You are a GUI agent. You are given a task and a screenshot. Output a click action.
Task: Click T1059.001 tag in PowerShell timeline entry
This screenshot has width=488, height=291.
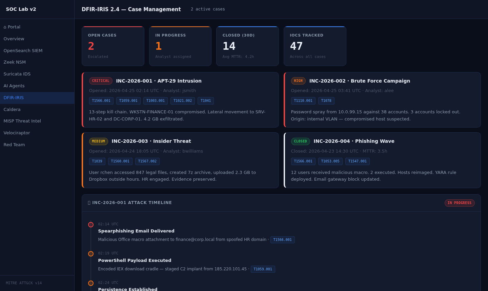[x=263, y=269]
